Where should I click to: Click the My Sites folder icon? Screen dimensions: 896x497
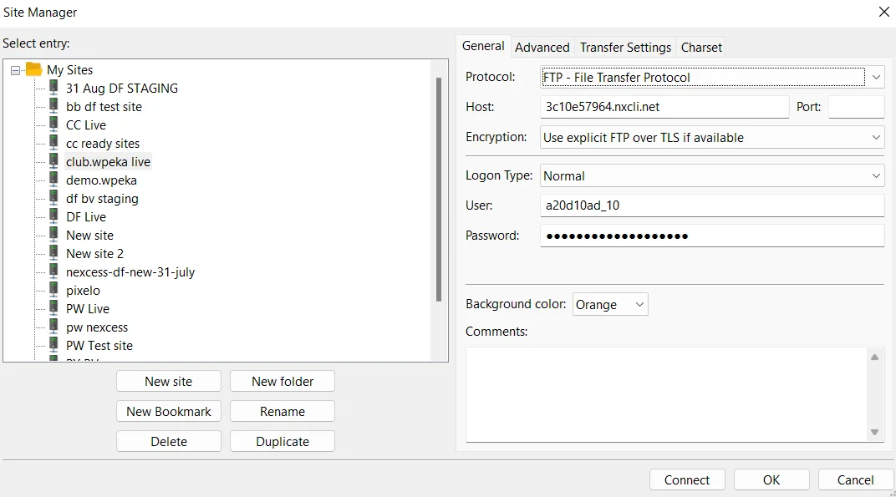coord(34,69)
